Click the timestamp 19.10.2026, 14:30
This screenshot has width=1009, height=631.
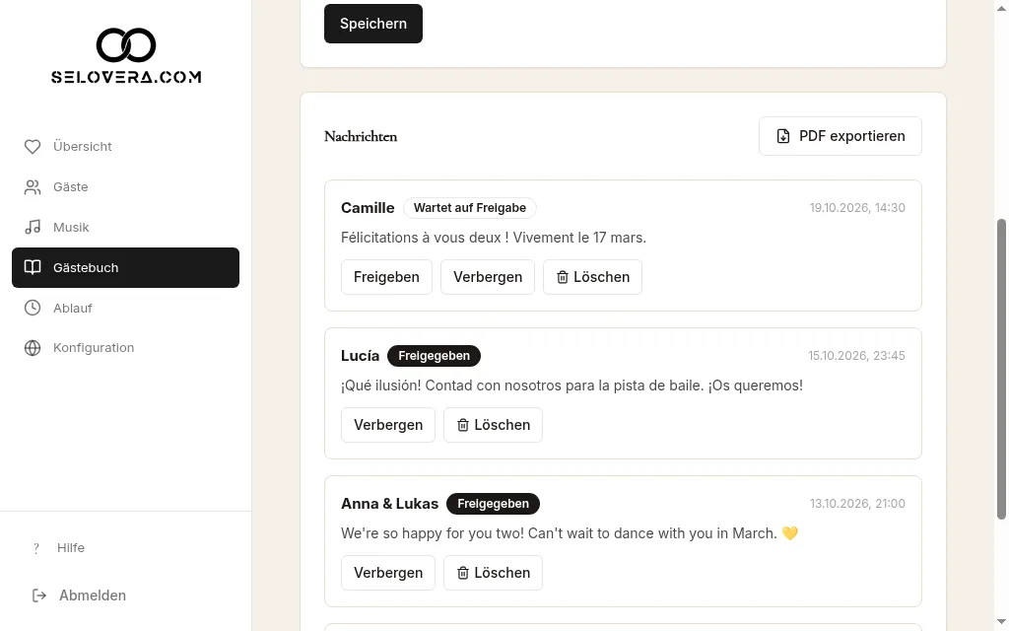pos(857,208)
